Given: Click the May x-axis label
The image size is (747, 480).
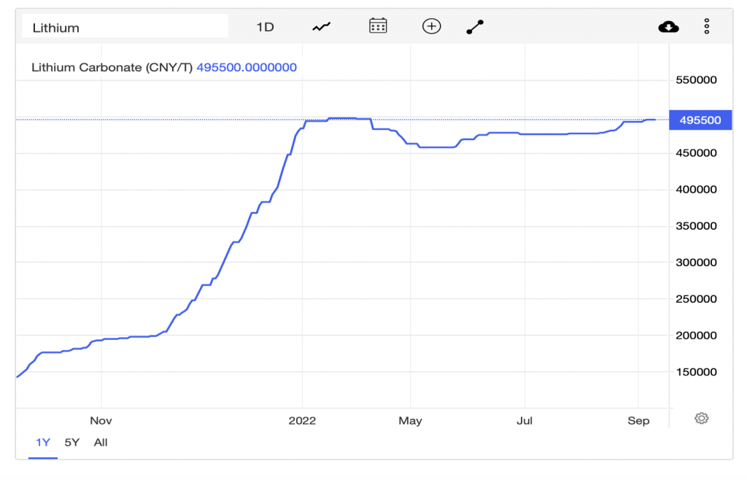Looking at the screenshot, I should [411, 421].
